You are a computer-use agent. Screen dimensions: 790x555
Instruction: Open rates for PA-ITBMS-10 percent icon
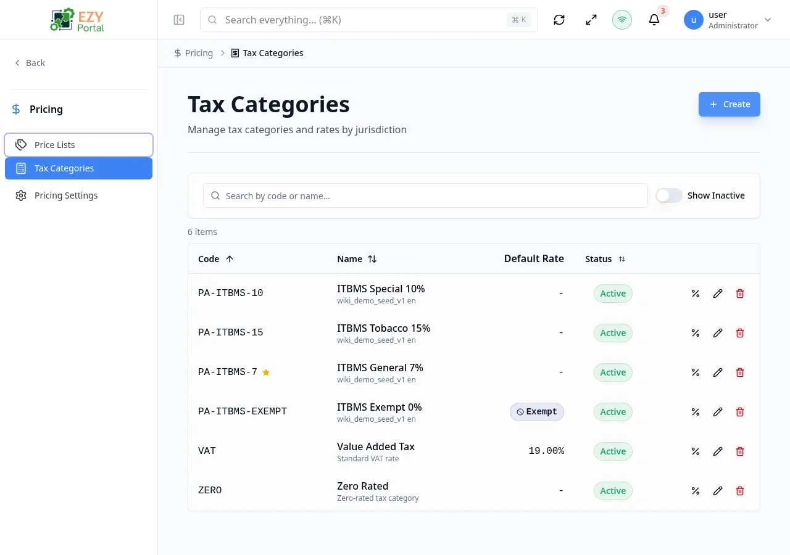[x=696, y=294]
